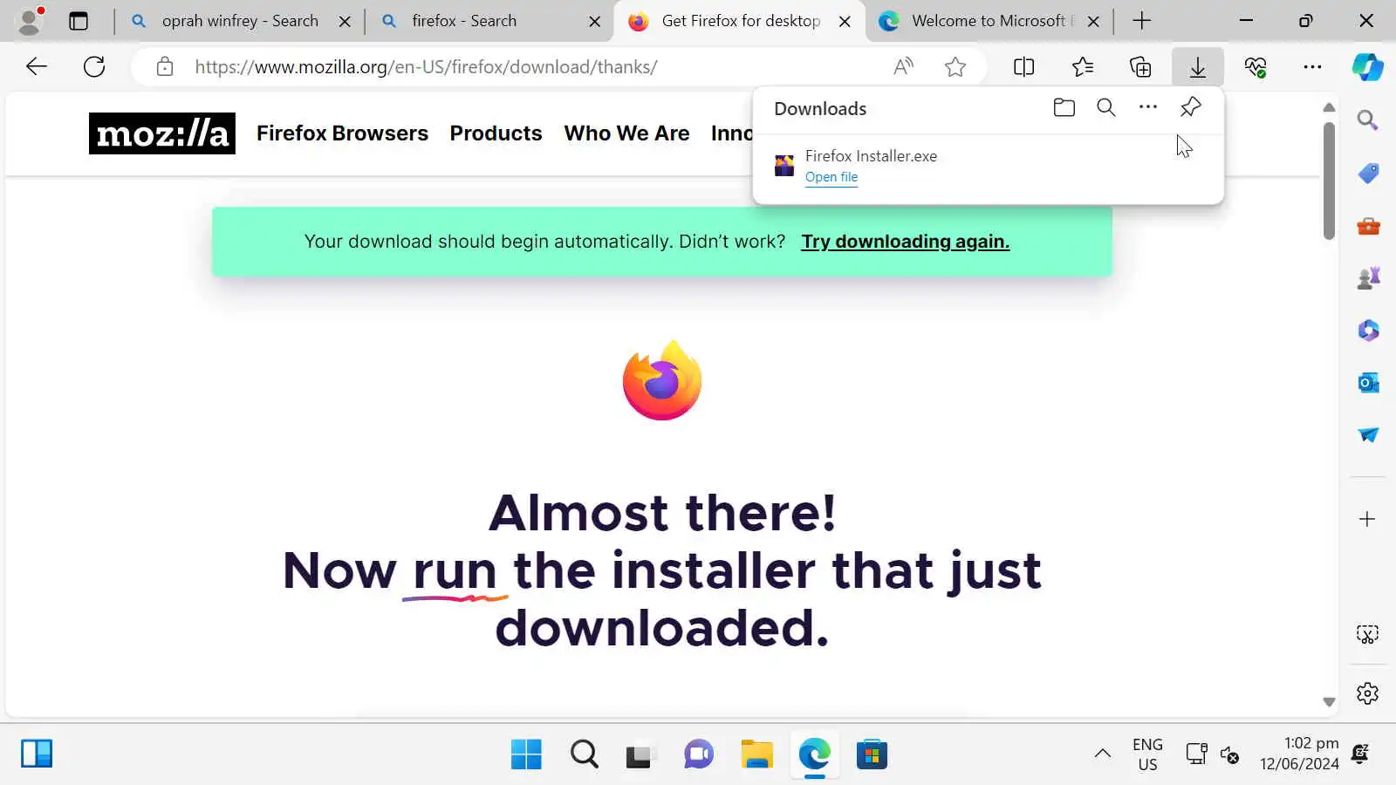Pin the Downloads panel
Image resolution: width=1396 pixels, height=785 pixels.
pos(1190,107)
